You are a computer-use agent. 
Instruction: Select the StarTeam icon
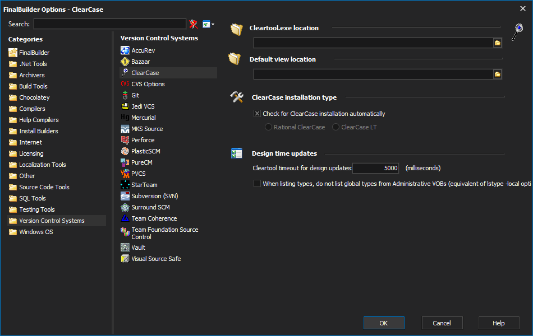pos(125,185)
